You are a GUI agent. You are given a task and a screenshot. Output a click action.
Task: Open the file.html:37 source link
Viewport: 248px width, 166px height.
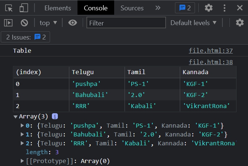coord(211,51)
